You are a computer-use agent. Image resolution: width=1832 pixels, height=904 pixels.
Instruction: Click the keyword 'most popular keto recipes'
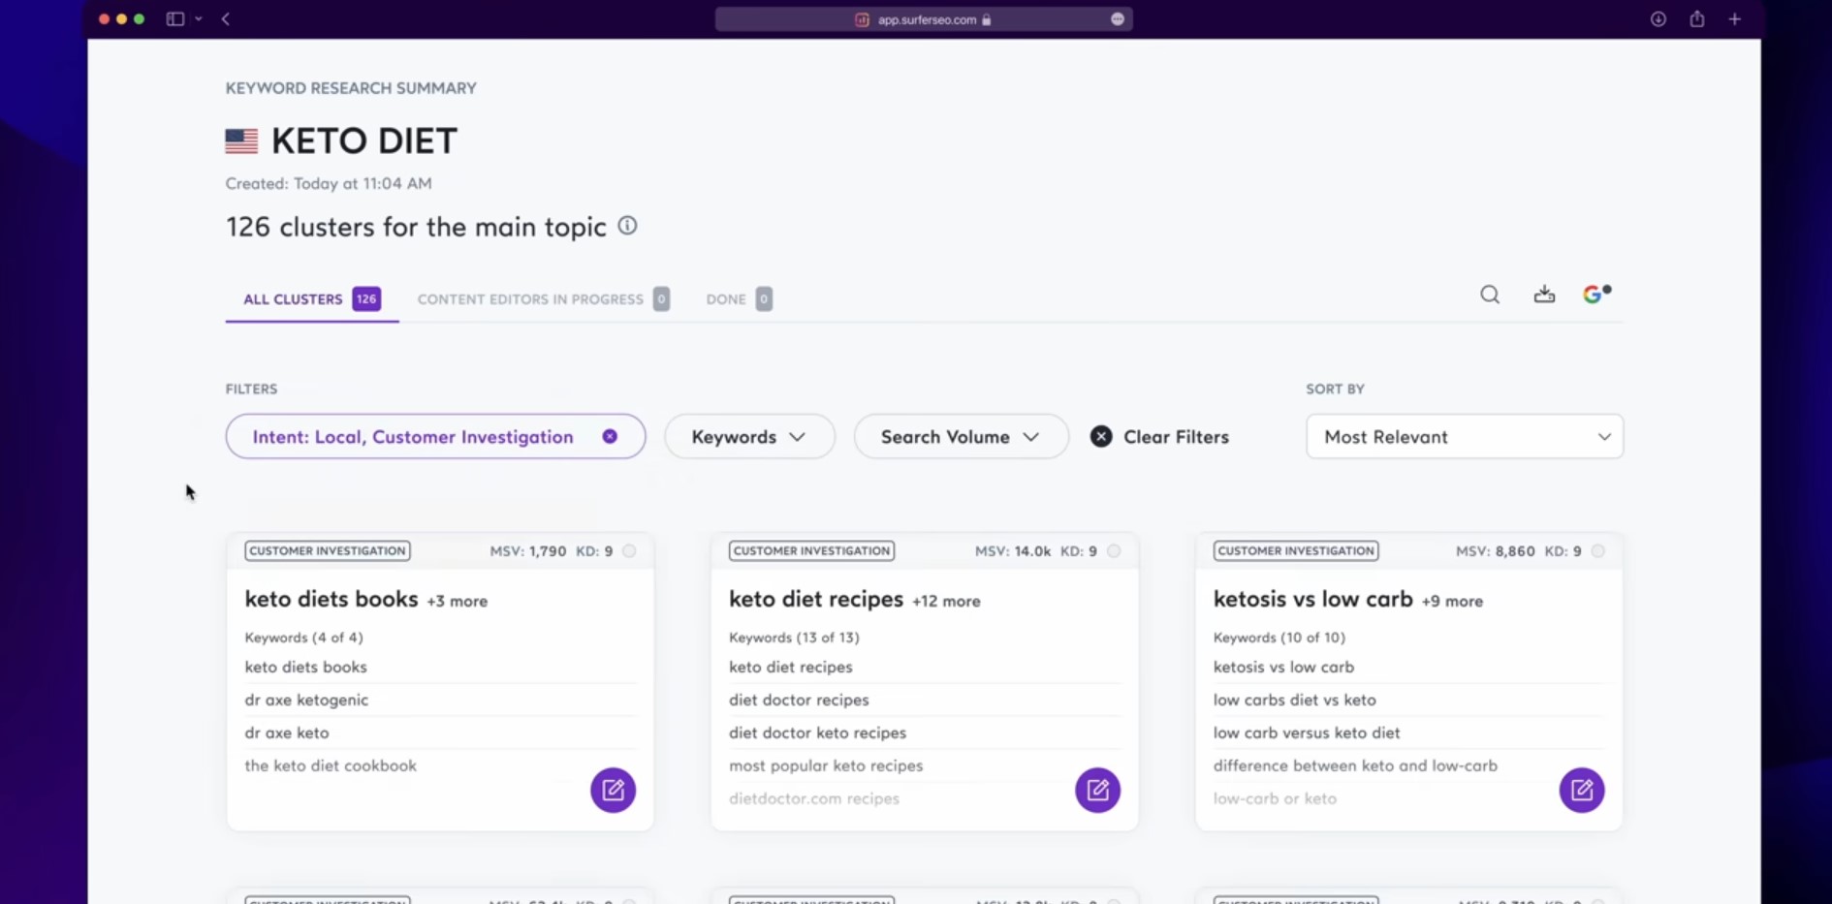coord(826,765)
